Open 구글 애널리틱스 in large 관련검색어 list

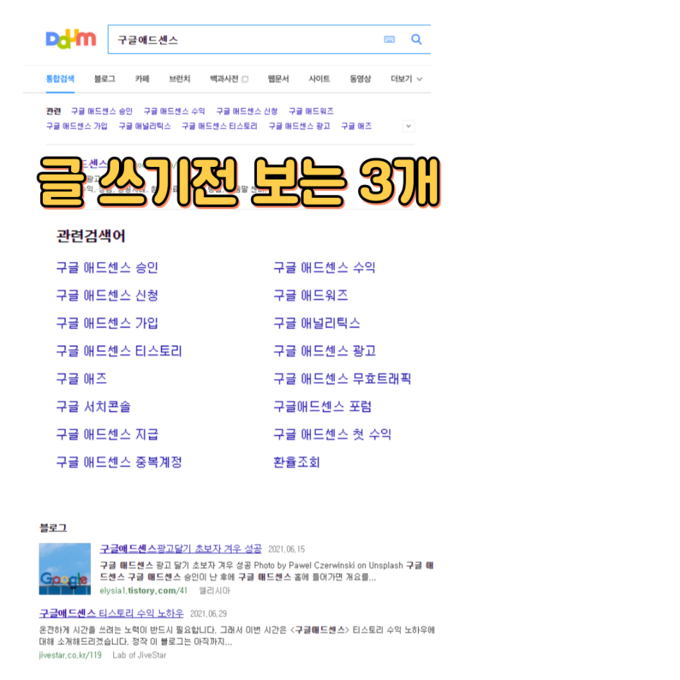coord(317,323)
